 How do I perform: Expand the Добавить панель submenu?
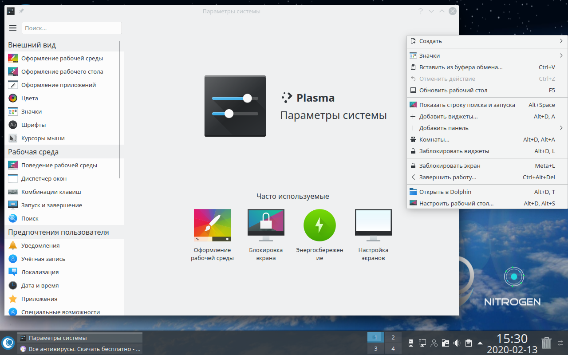(x=487, y=128)
